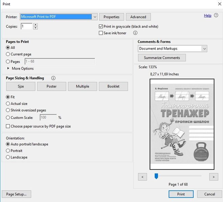The image size is (223, 202).
Task: Choose the Poster sizing tab
Action: coord(51,87)
